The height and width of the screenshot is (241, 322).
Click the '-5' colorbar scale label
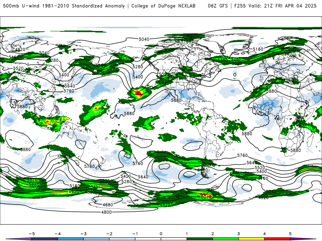tap(32, 234)
